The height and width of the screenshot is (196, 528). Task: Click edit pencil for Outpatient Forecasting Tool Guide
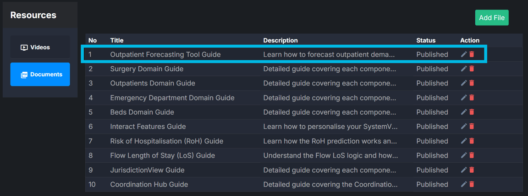coord(464,54)
